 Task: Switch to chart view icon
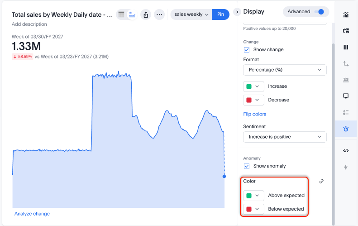(x=132, y=14)
